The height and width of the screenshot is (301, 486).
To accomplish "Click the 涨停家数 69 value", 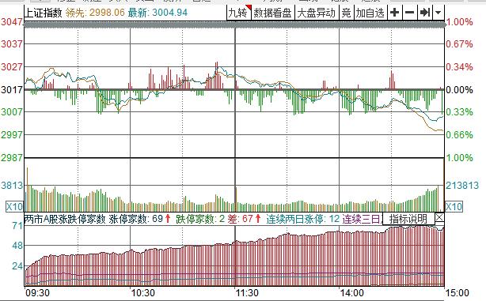I will [x=139, y=219].
